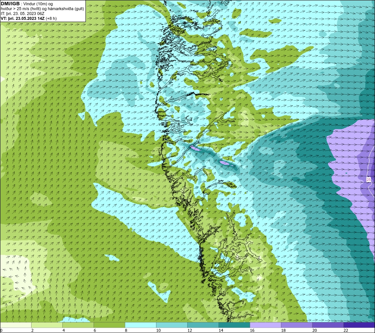This screenshot has width=375, height=333.
Task: Click the 18–20 m/s medium purple swatch
Action: pyautogui.click(x=297, y=325)
